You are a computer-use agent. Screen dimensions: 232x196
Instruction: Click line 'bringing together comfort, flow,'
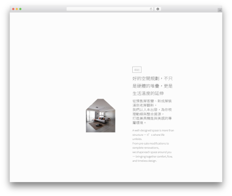click(154, 157)
